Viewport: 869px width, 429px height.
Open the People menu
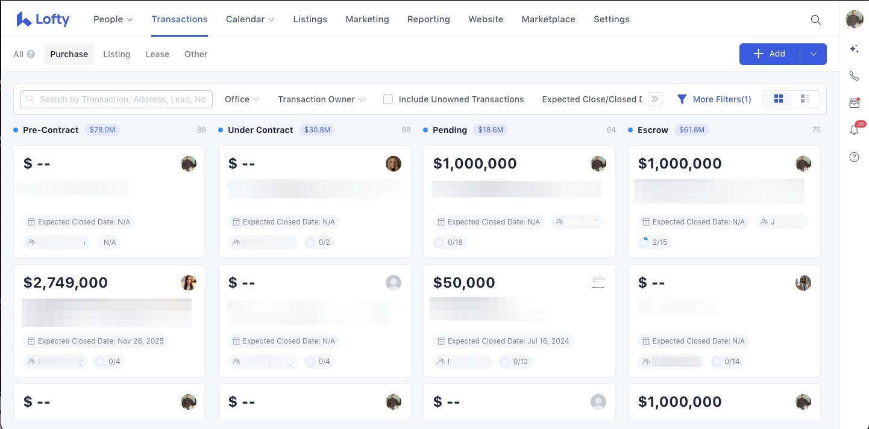113,19
